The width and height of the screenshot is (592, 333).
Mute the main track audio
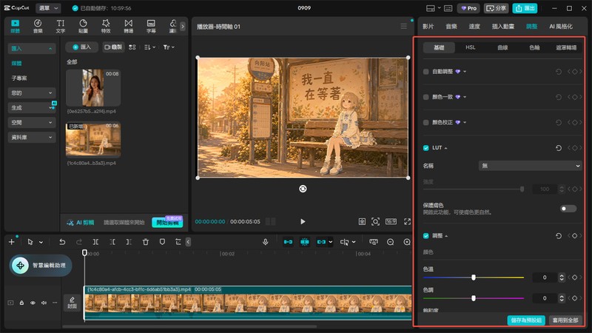(44, 303)
